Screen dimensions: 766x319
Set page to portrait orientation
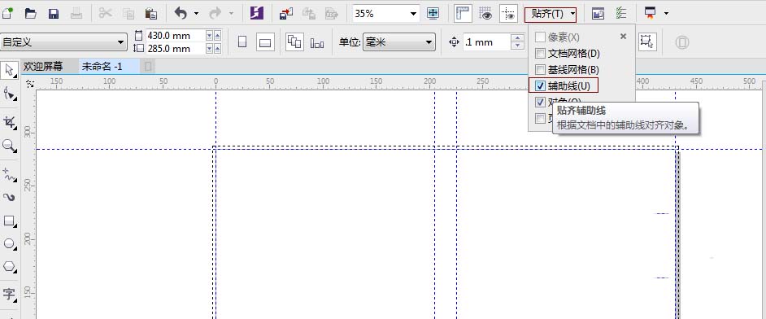(242, 42)
